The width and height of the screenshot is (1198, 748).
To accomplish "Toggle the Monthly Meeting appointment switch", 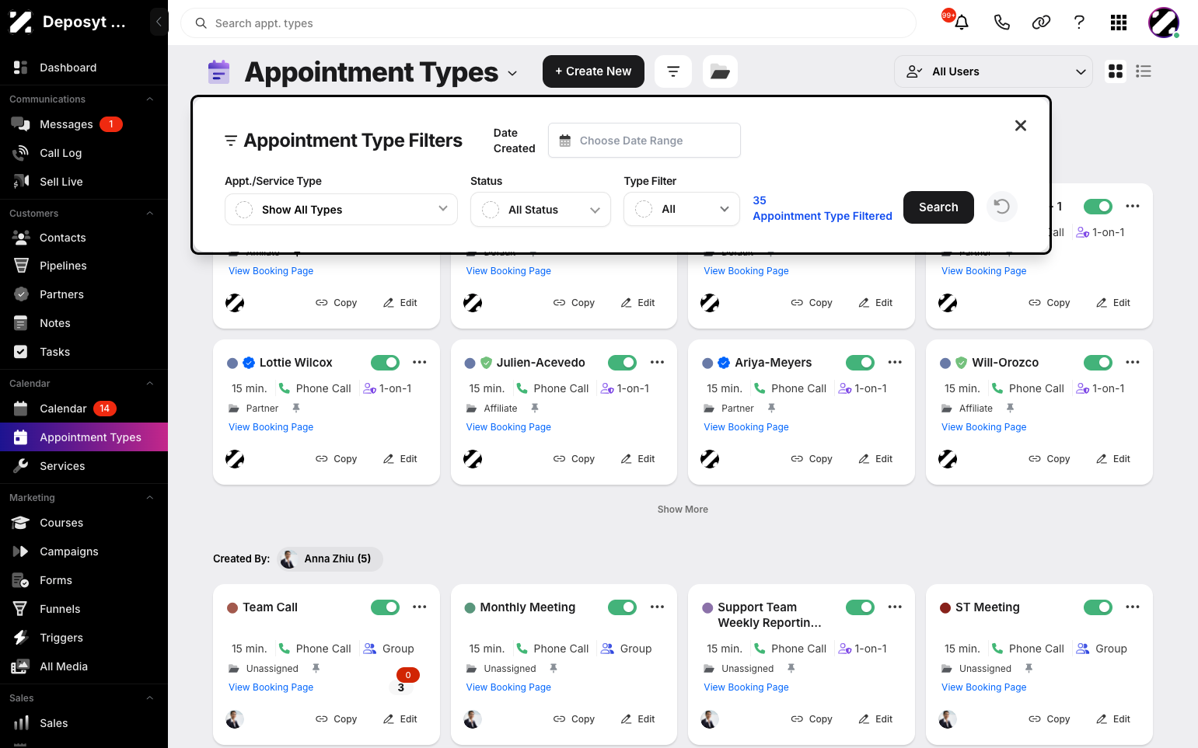I will [x=622, y=607].
